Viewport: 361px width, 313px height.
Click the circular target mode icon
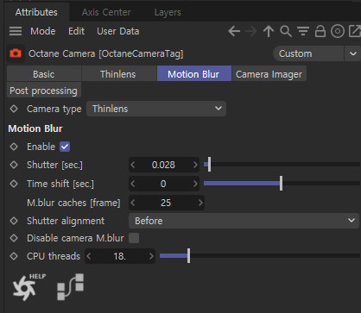click(x=338, y=31)
